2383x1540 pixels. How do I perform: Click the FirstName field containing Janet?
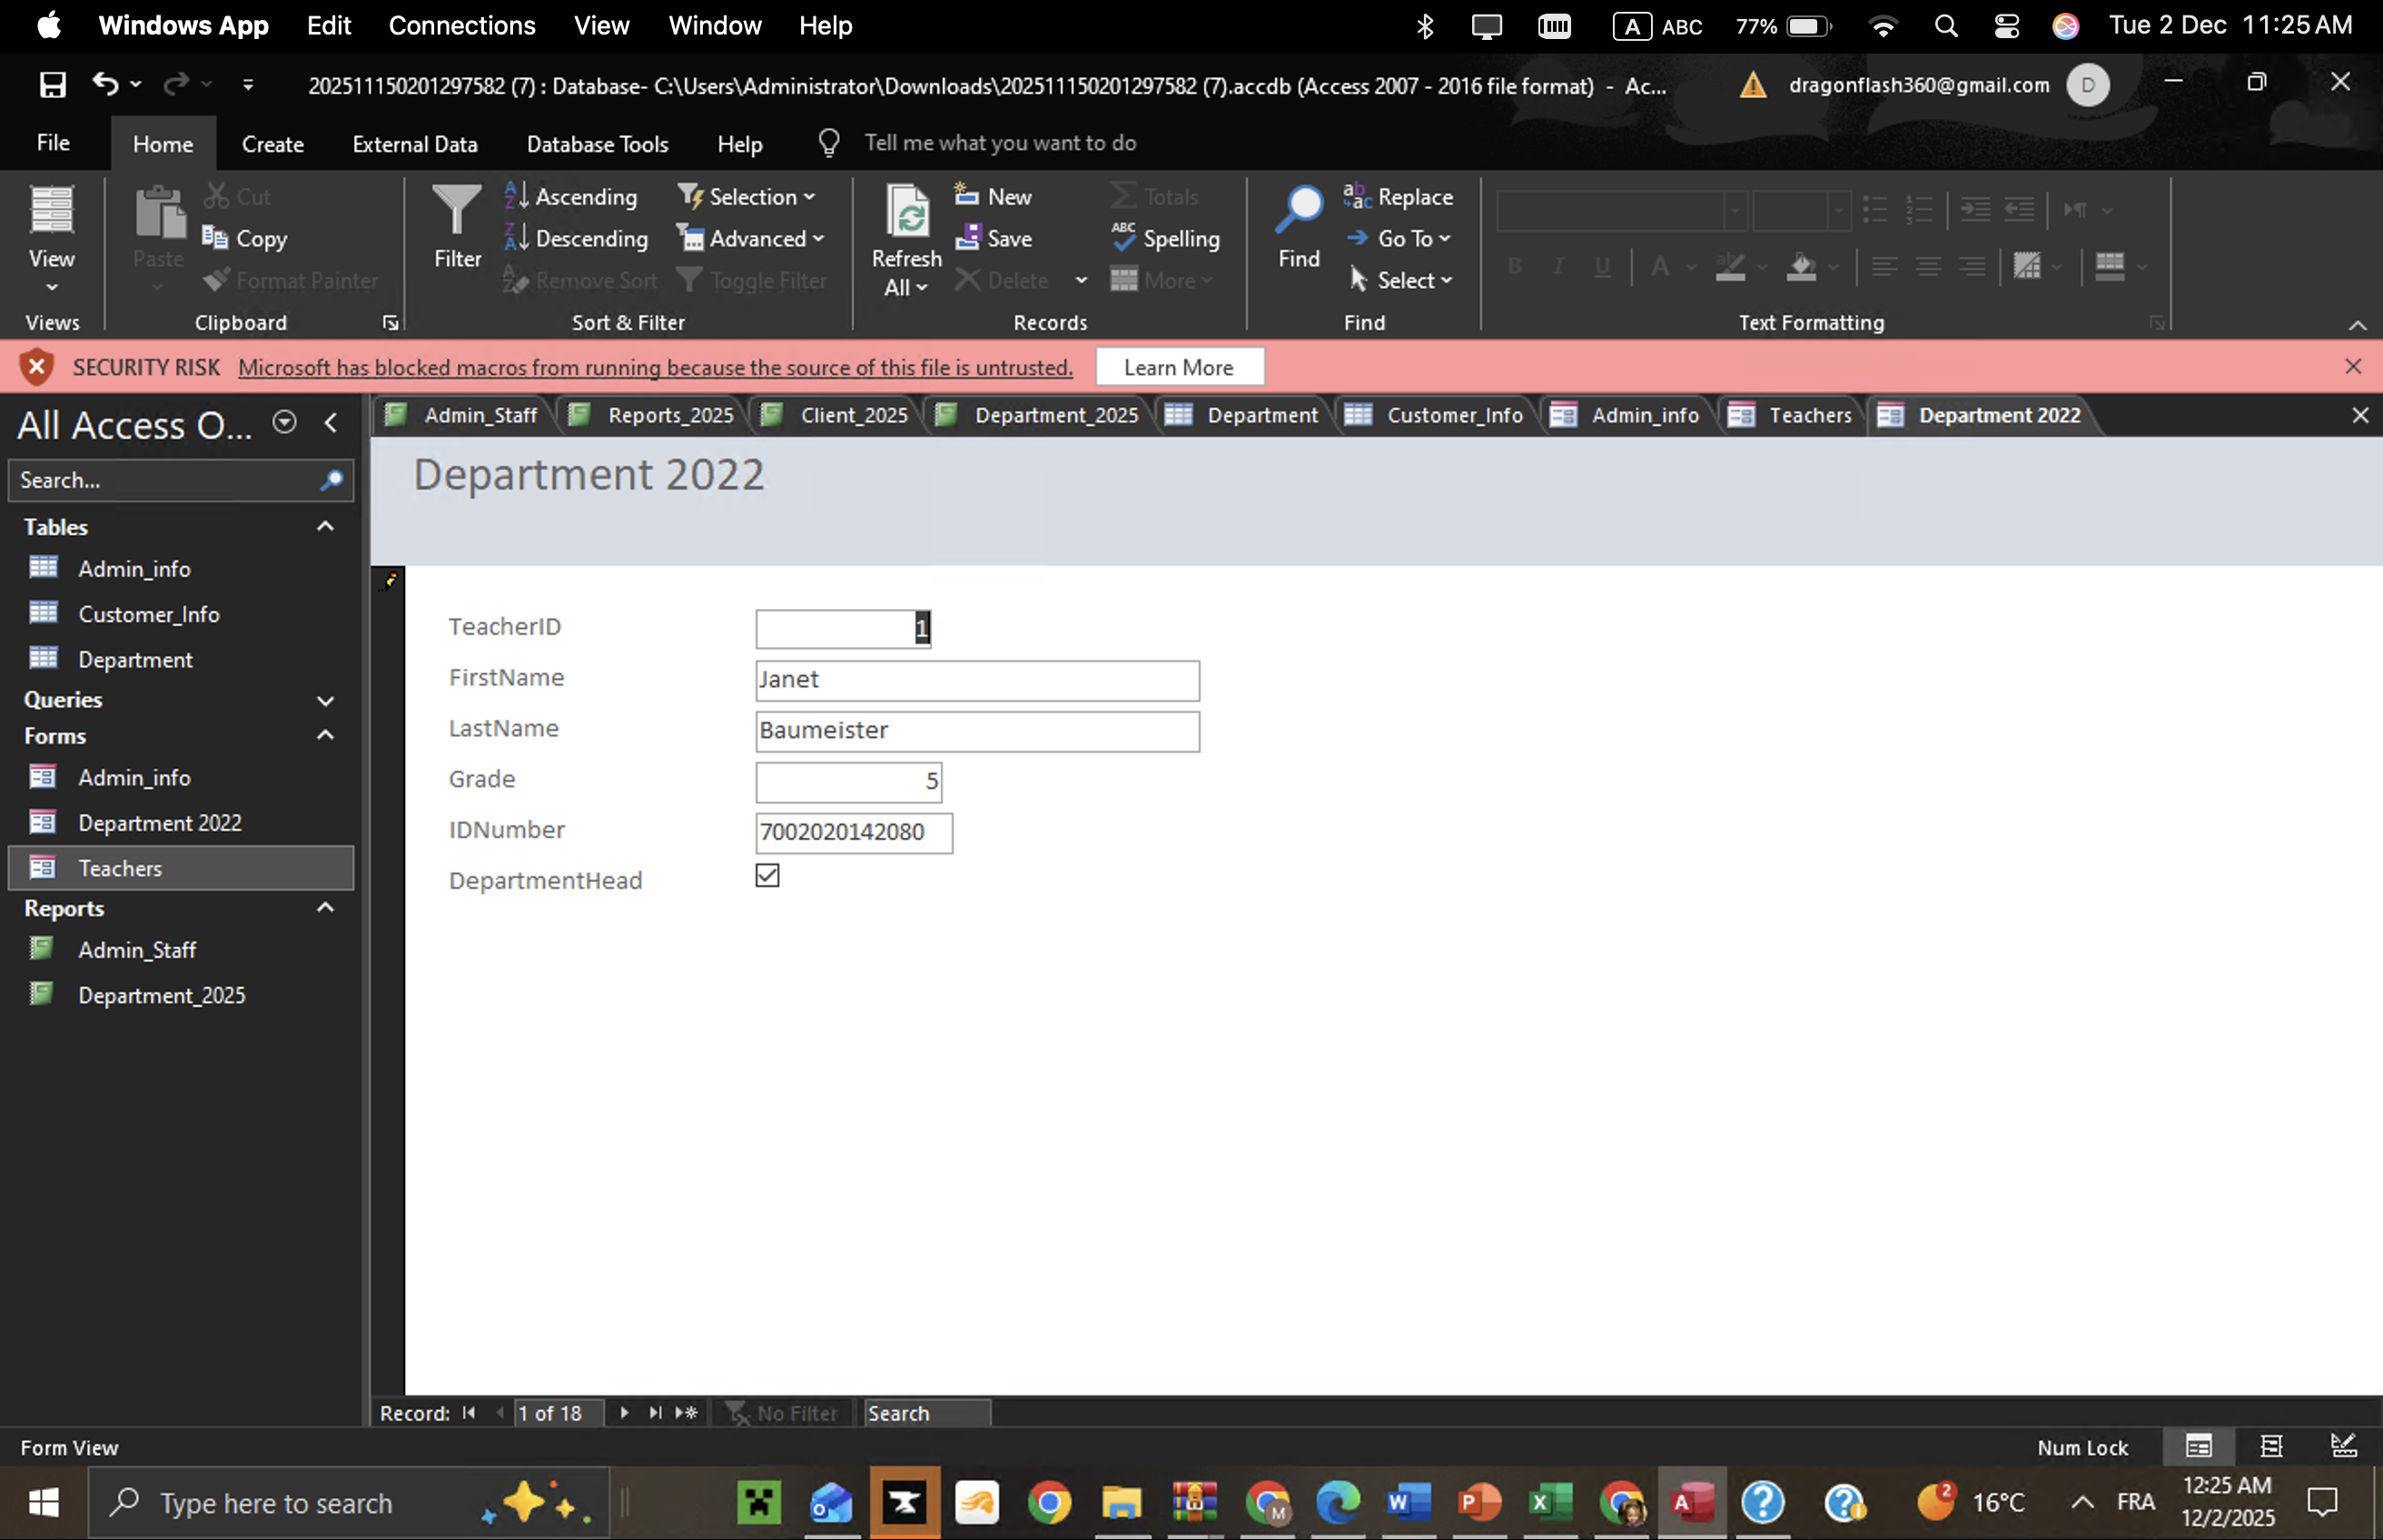click(x=976, y=680)
